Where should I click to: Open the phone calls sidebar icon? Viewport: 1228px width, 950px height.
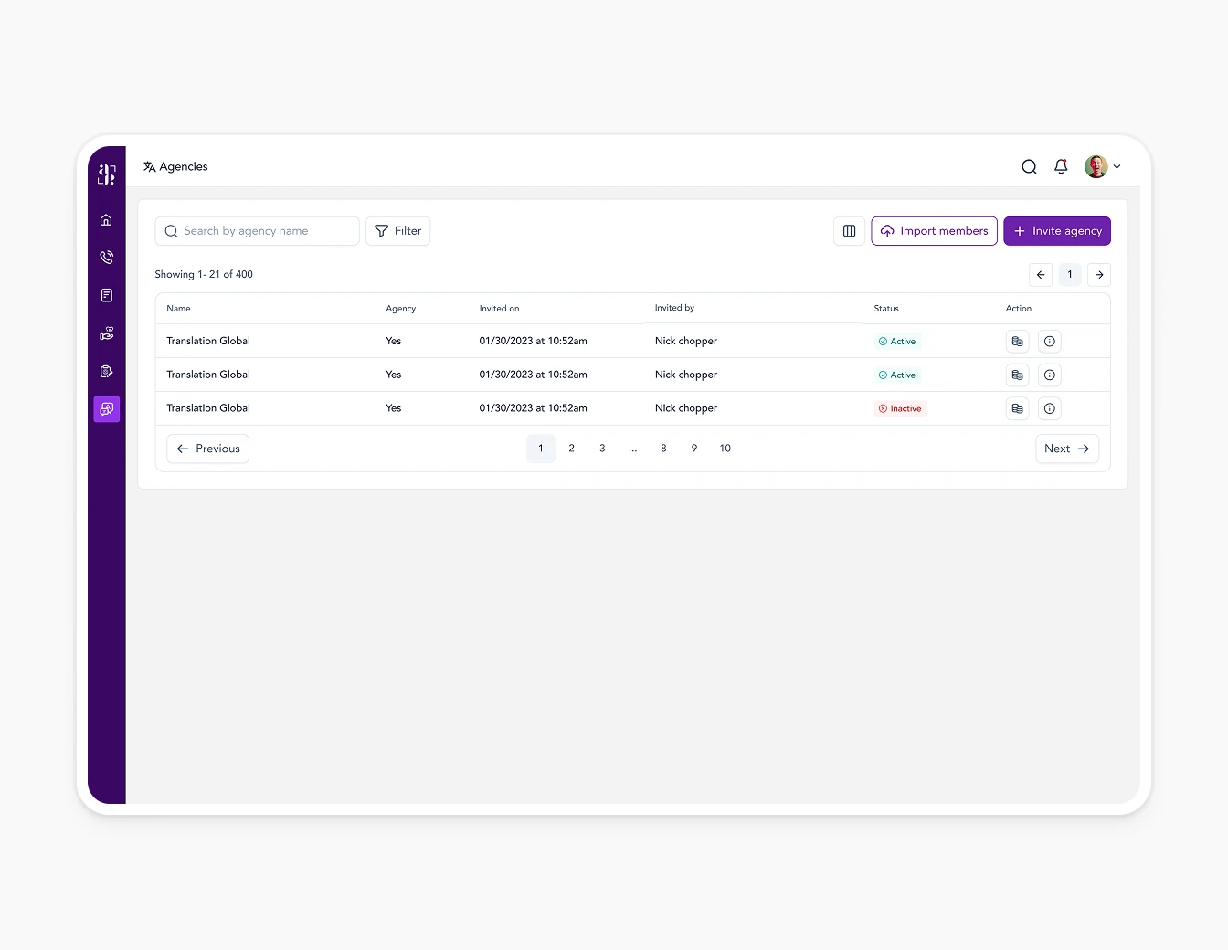coord(106,258)
